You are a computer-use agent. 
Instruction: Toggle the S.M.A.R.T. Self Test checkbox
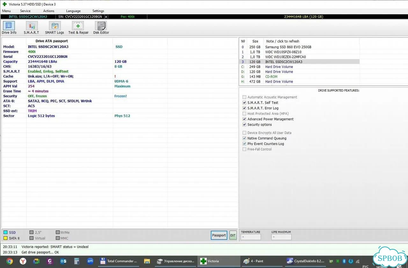coord(244,103)
